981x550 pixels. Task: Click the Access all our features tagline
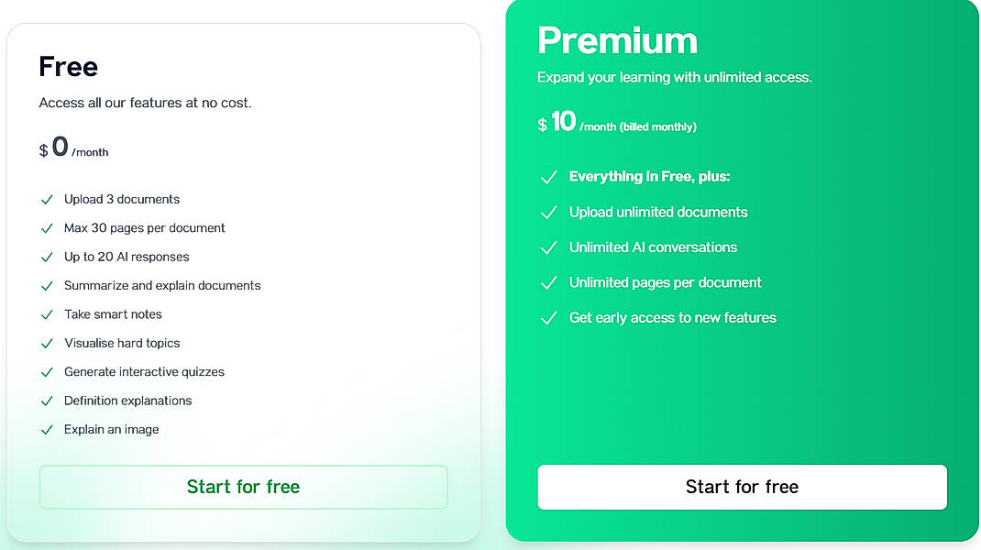pyautogui.click(x=146, y=103)
